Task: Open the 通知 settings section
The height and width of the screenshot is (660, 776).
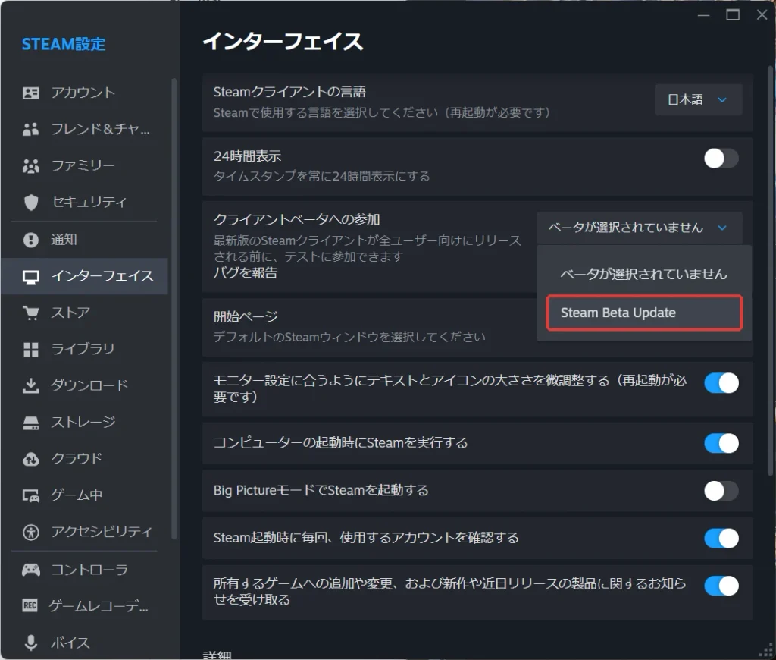Action: pyautogui.click(x=85, y=240)
